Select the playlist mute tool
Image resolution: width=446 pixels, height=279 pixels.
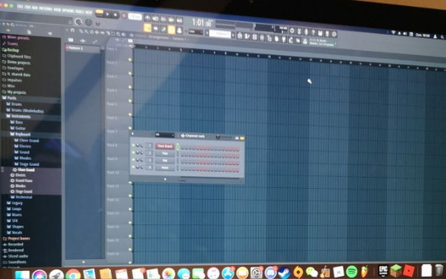point(97,32)
